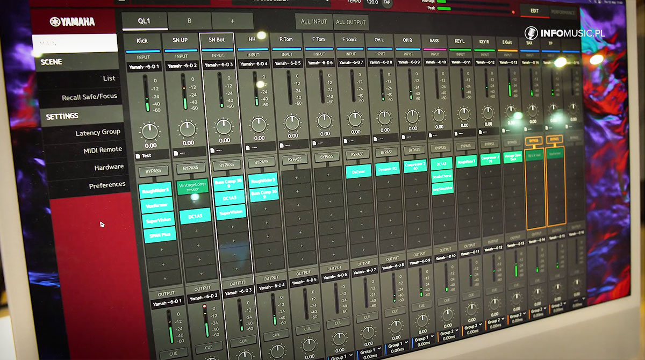The height and width of the screenshot is (360, 645).
Task: Switch to the EDIT mode tab
Action: coord(534,11)
